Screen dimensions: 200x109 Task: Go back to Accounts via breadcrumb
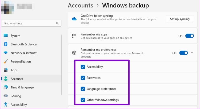point(81,6)
